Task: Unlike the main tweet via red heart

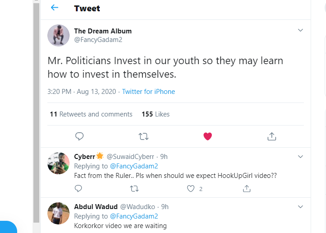Action: tap(208, 136)
